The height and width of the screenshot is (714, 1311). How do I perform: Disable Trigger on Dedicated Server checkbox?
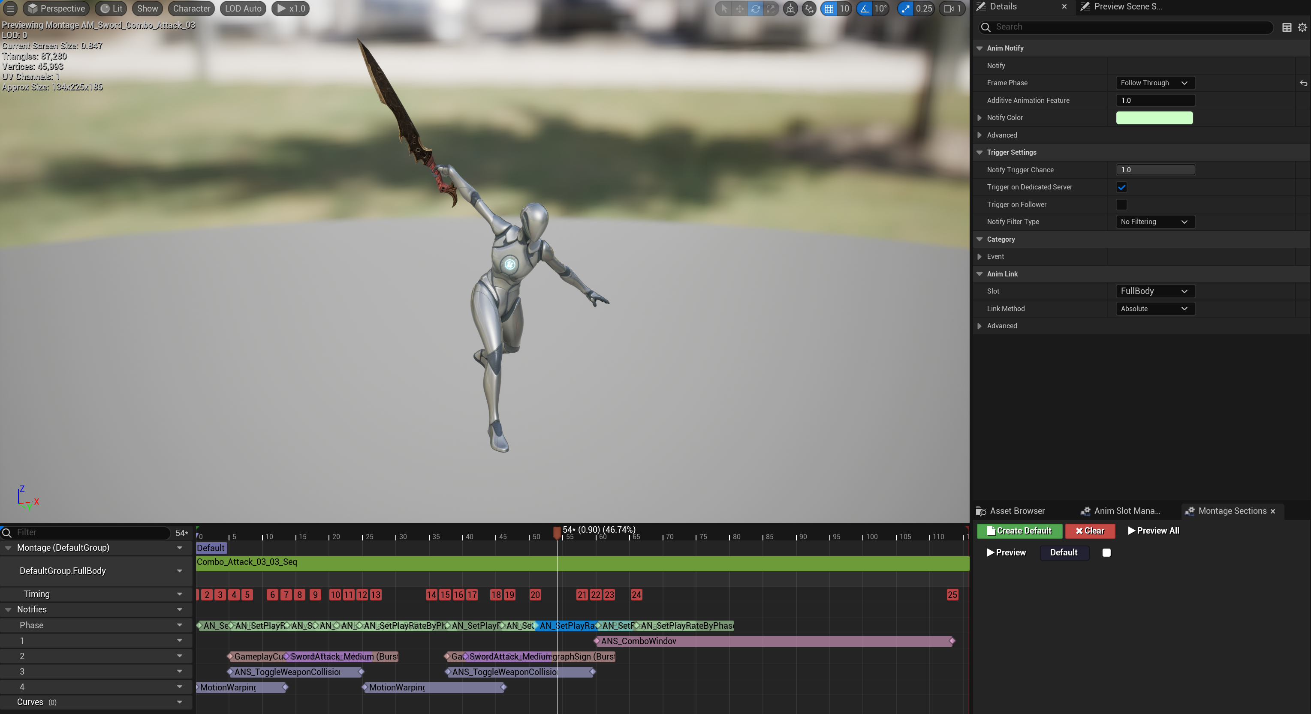click(1121, 187)
